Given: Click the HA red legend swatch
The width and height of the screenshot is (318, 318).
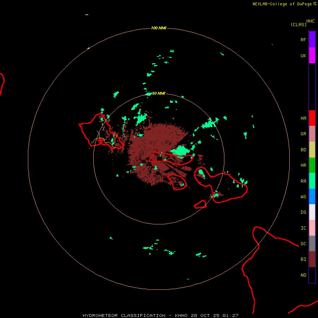Looking at the screenshot, I should tap(312, 118).
